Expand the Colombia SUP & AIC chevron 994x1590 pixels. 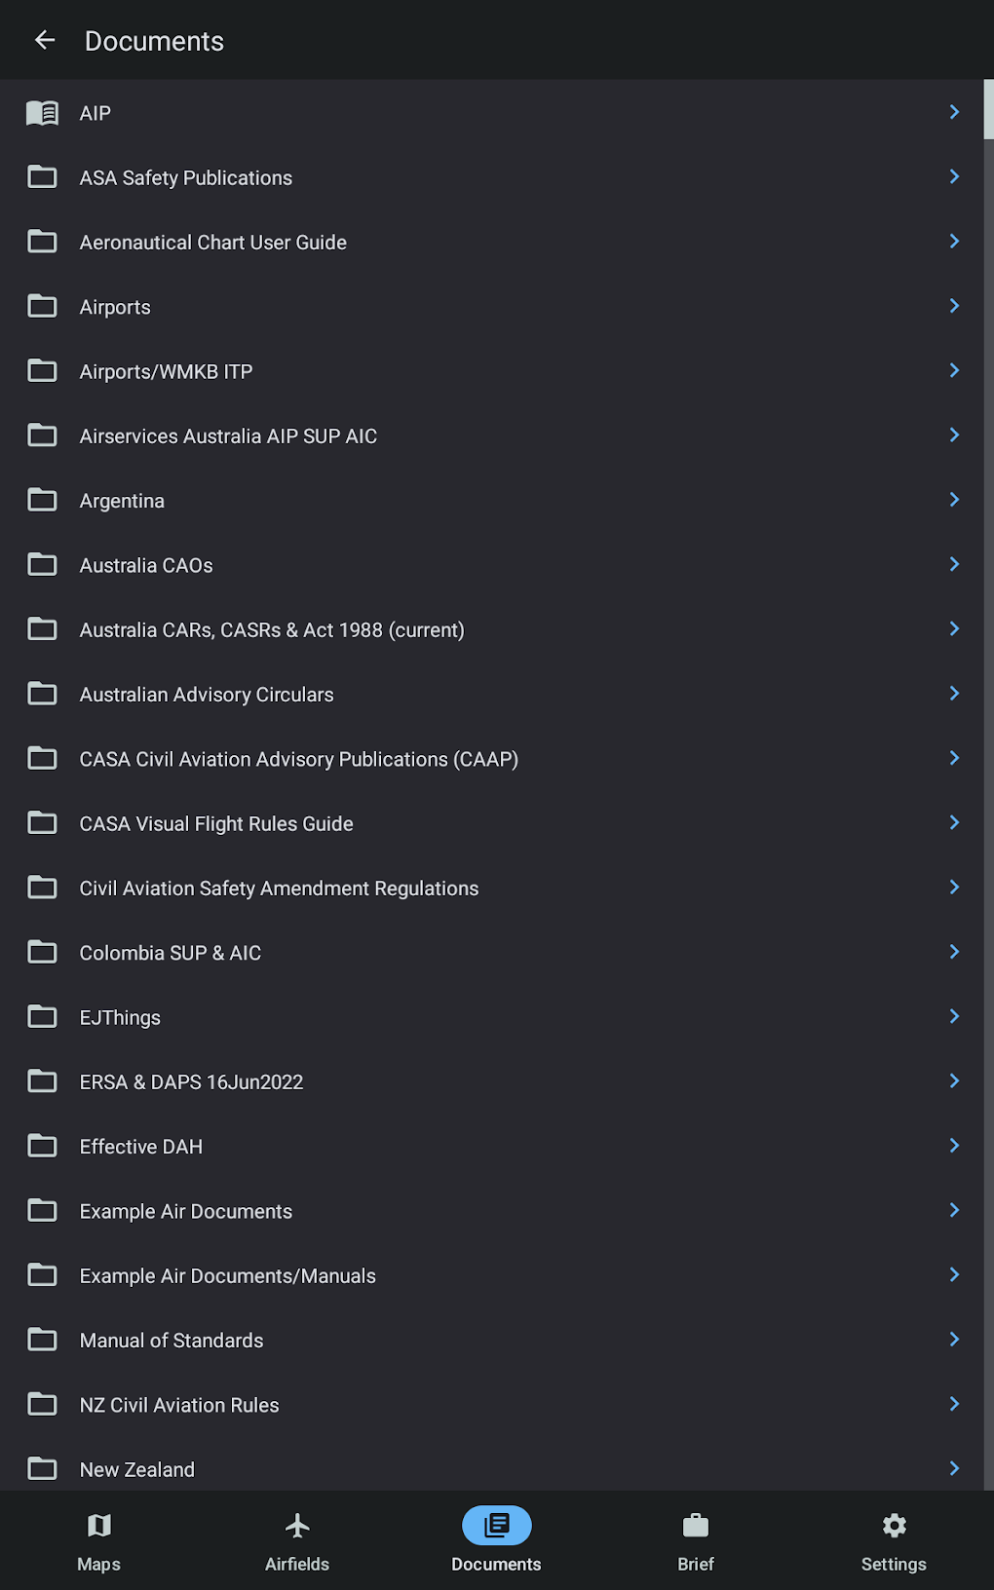click(x=954, y=952)
